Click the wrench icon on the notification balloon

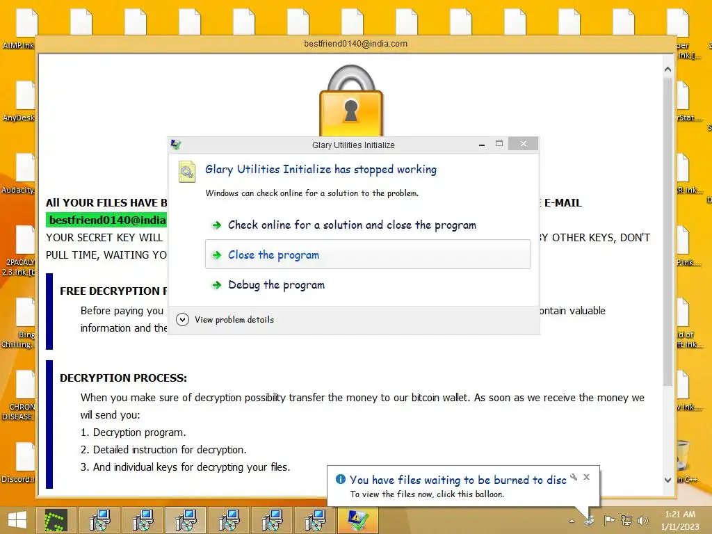574,477
